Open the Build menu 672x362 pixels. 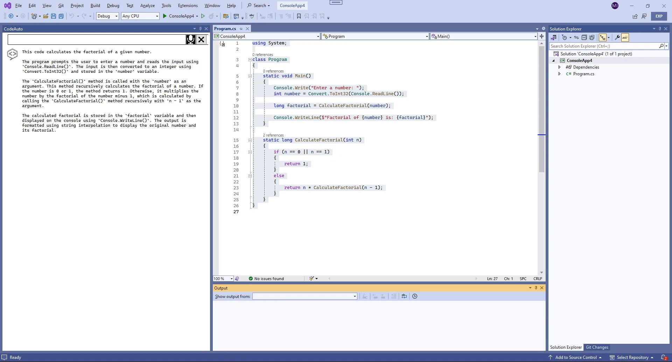coord(95,6)
